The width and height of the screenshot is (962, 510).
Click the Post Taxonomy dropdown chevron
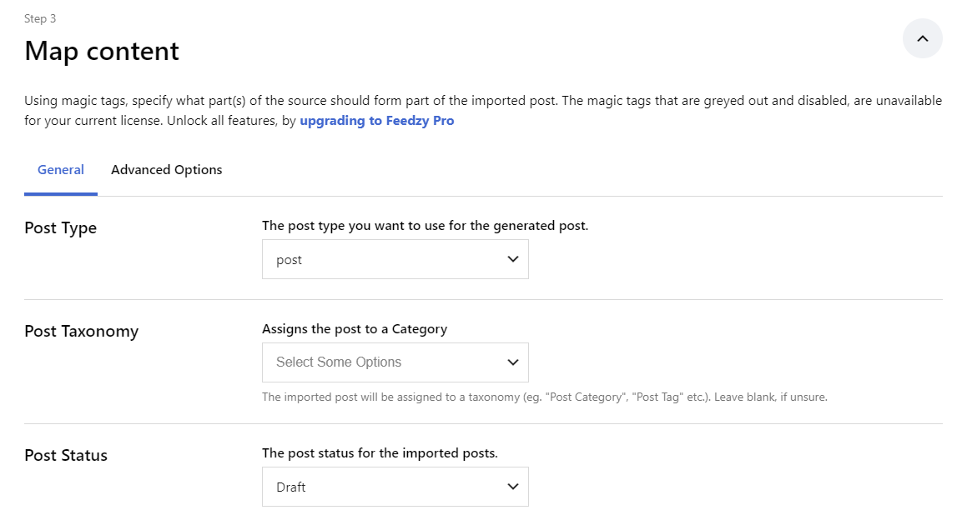click(512, 362)
